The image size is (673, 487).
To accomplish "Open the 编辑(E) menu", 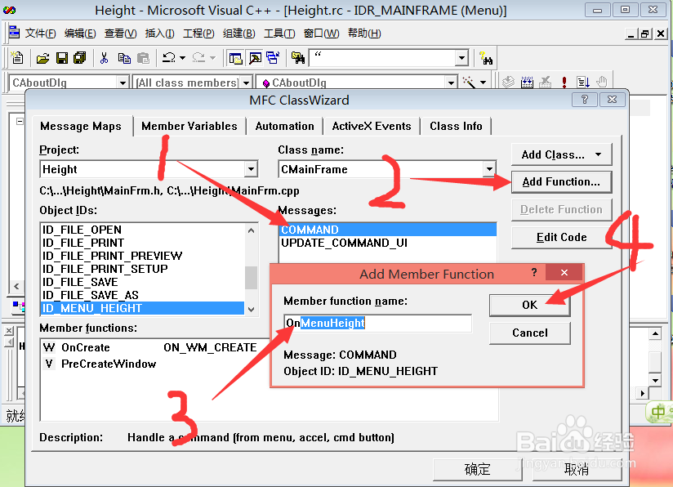I will point(80,33).
